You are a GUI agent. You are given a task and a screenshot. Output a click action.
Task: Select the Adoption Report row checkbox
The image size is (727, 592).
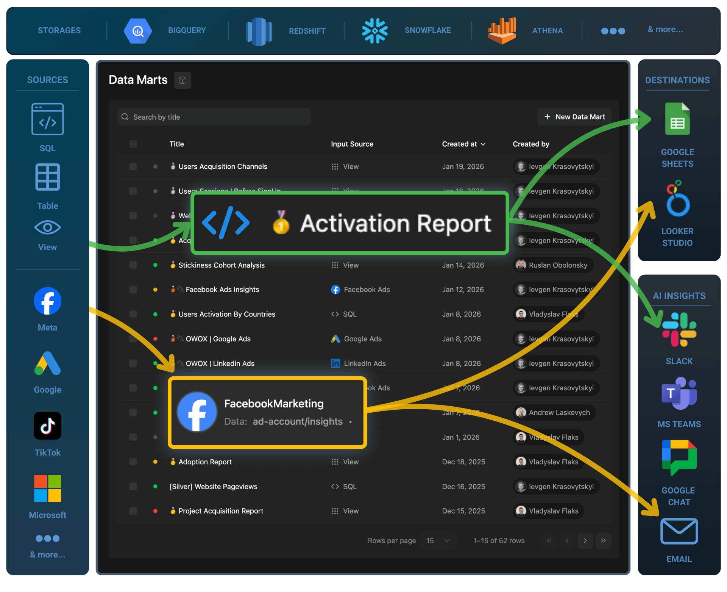133,462
